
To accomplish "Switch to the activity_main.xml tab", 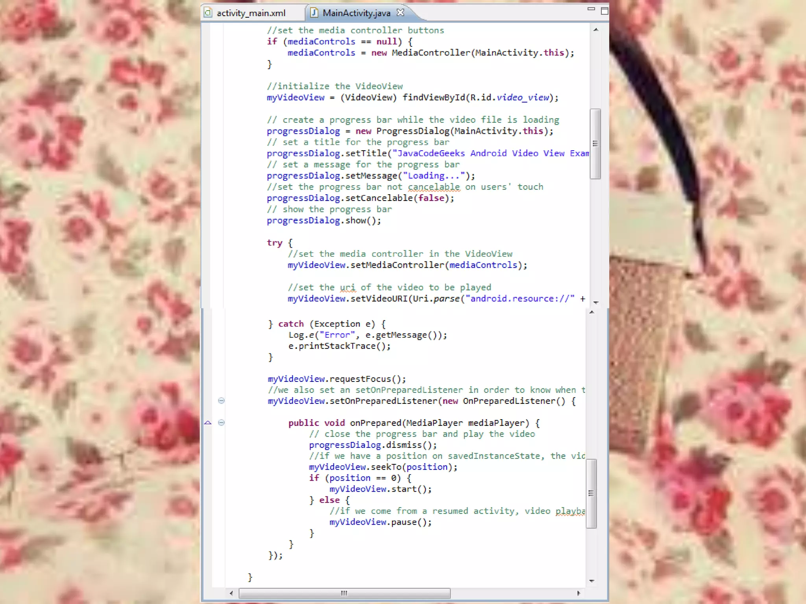I will click(x=251, y=13).
